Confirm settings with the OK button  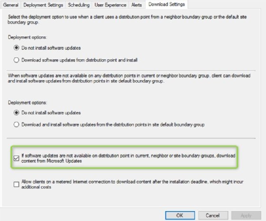point(180,215)
